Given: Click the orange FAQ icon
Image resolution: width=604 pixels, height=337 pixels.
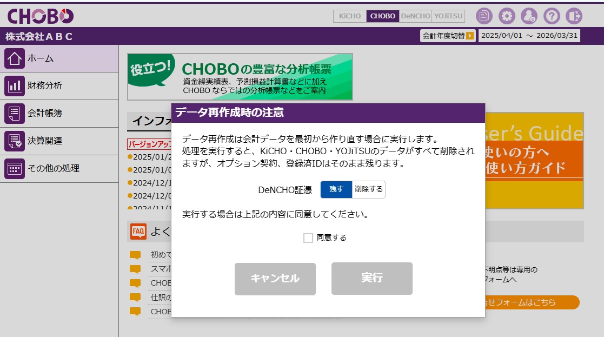Looking at the screenshot, I should 138,232.
